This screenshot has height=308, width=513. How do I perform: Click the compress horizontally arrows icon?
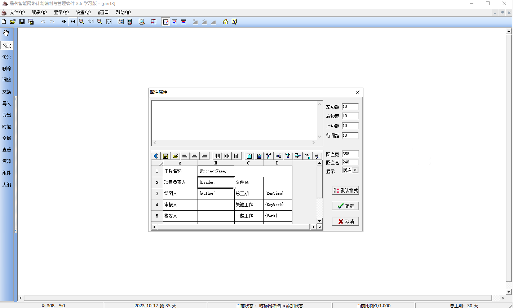click(x=73, y=22)
